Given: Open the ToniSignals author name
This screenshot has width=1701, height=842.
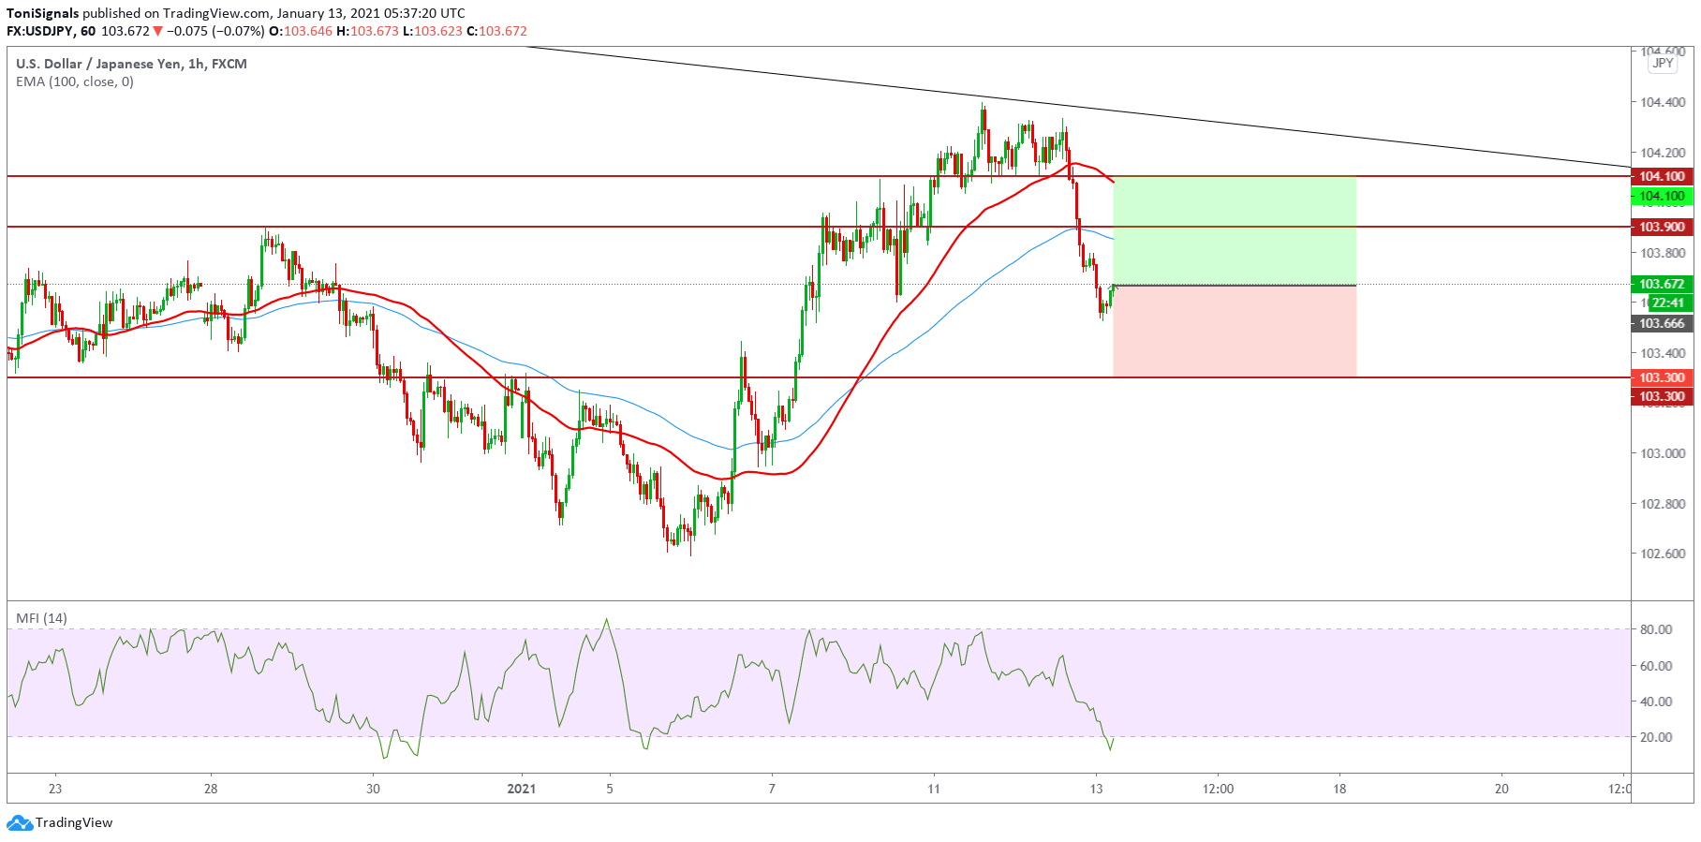Looking at the screenshot, I should click(42, 13).
